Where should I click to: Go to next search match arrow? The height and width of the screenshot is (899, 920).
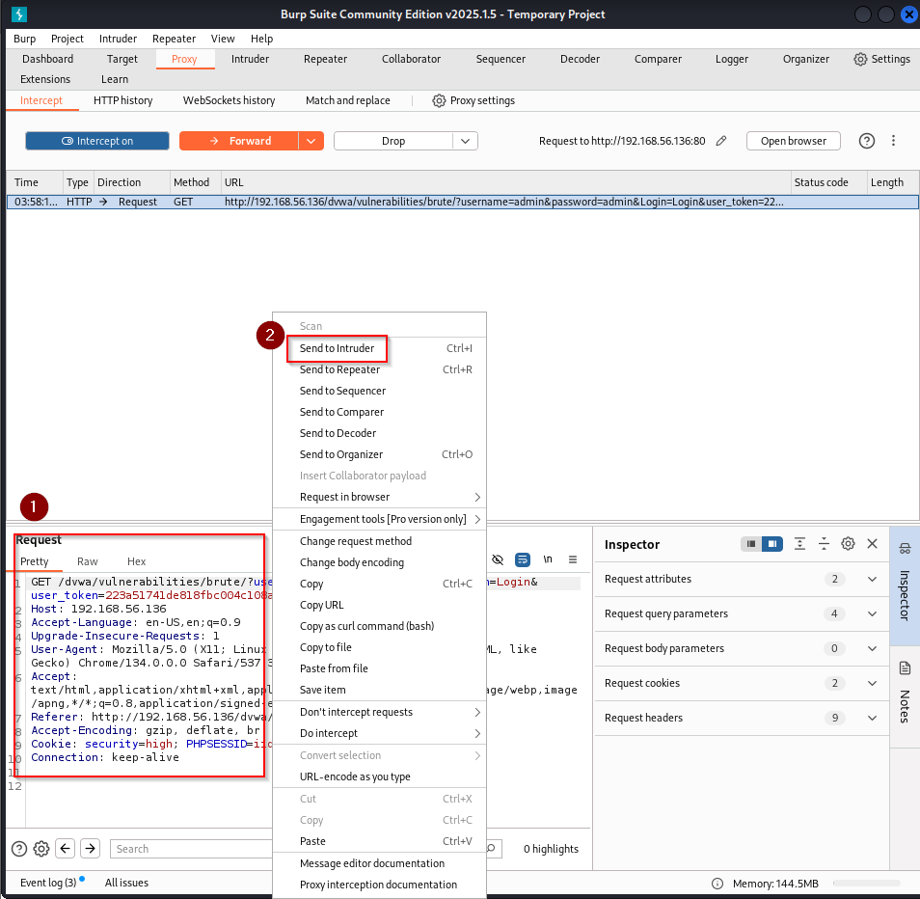click(x=90, y=849)
